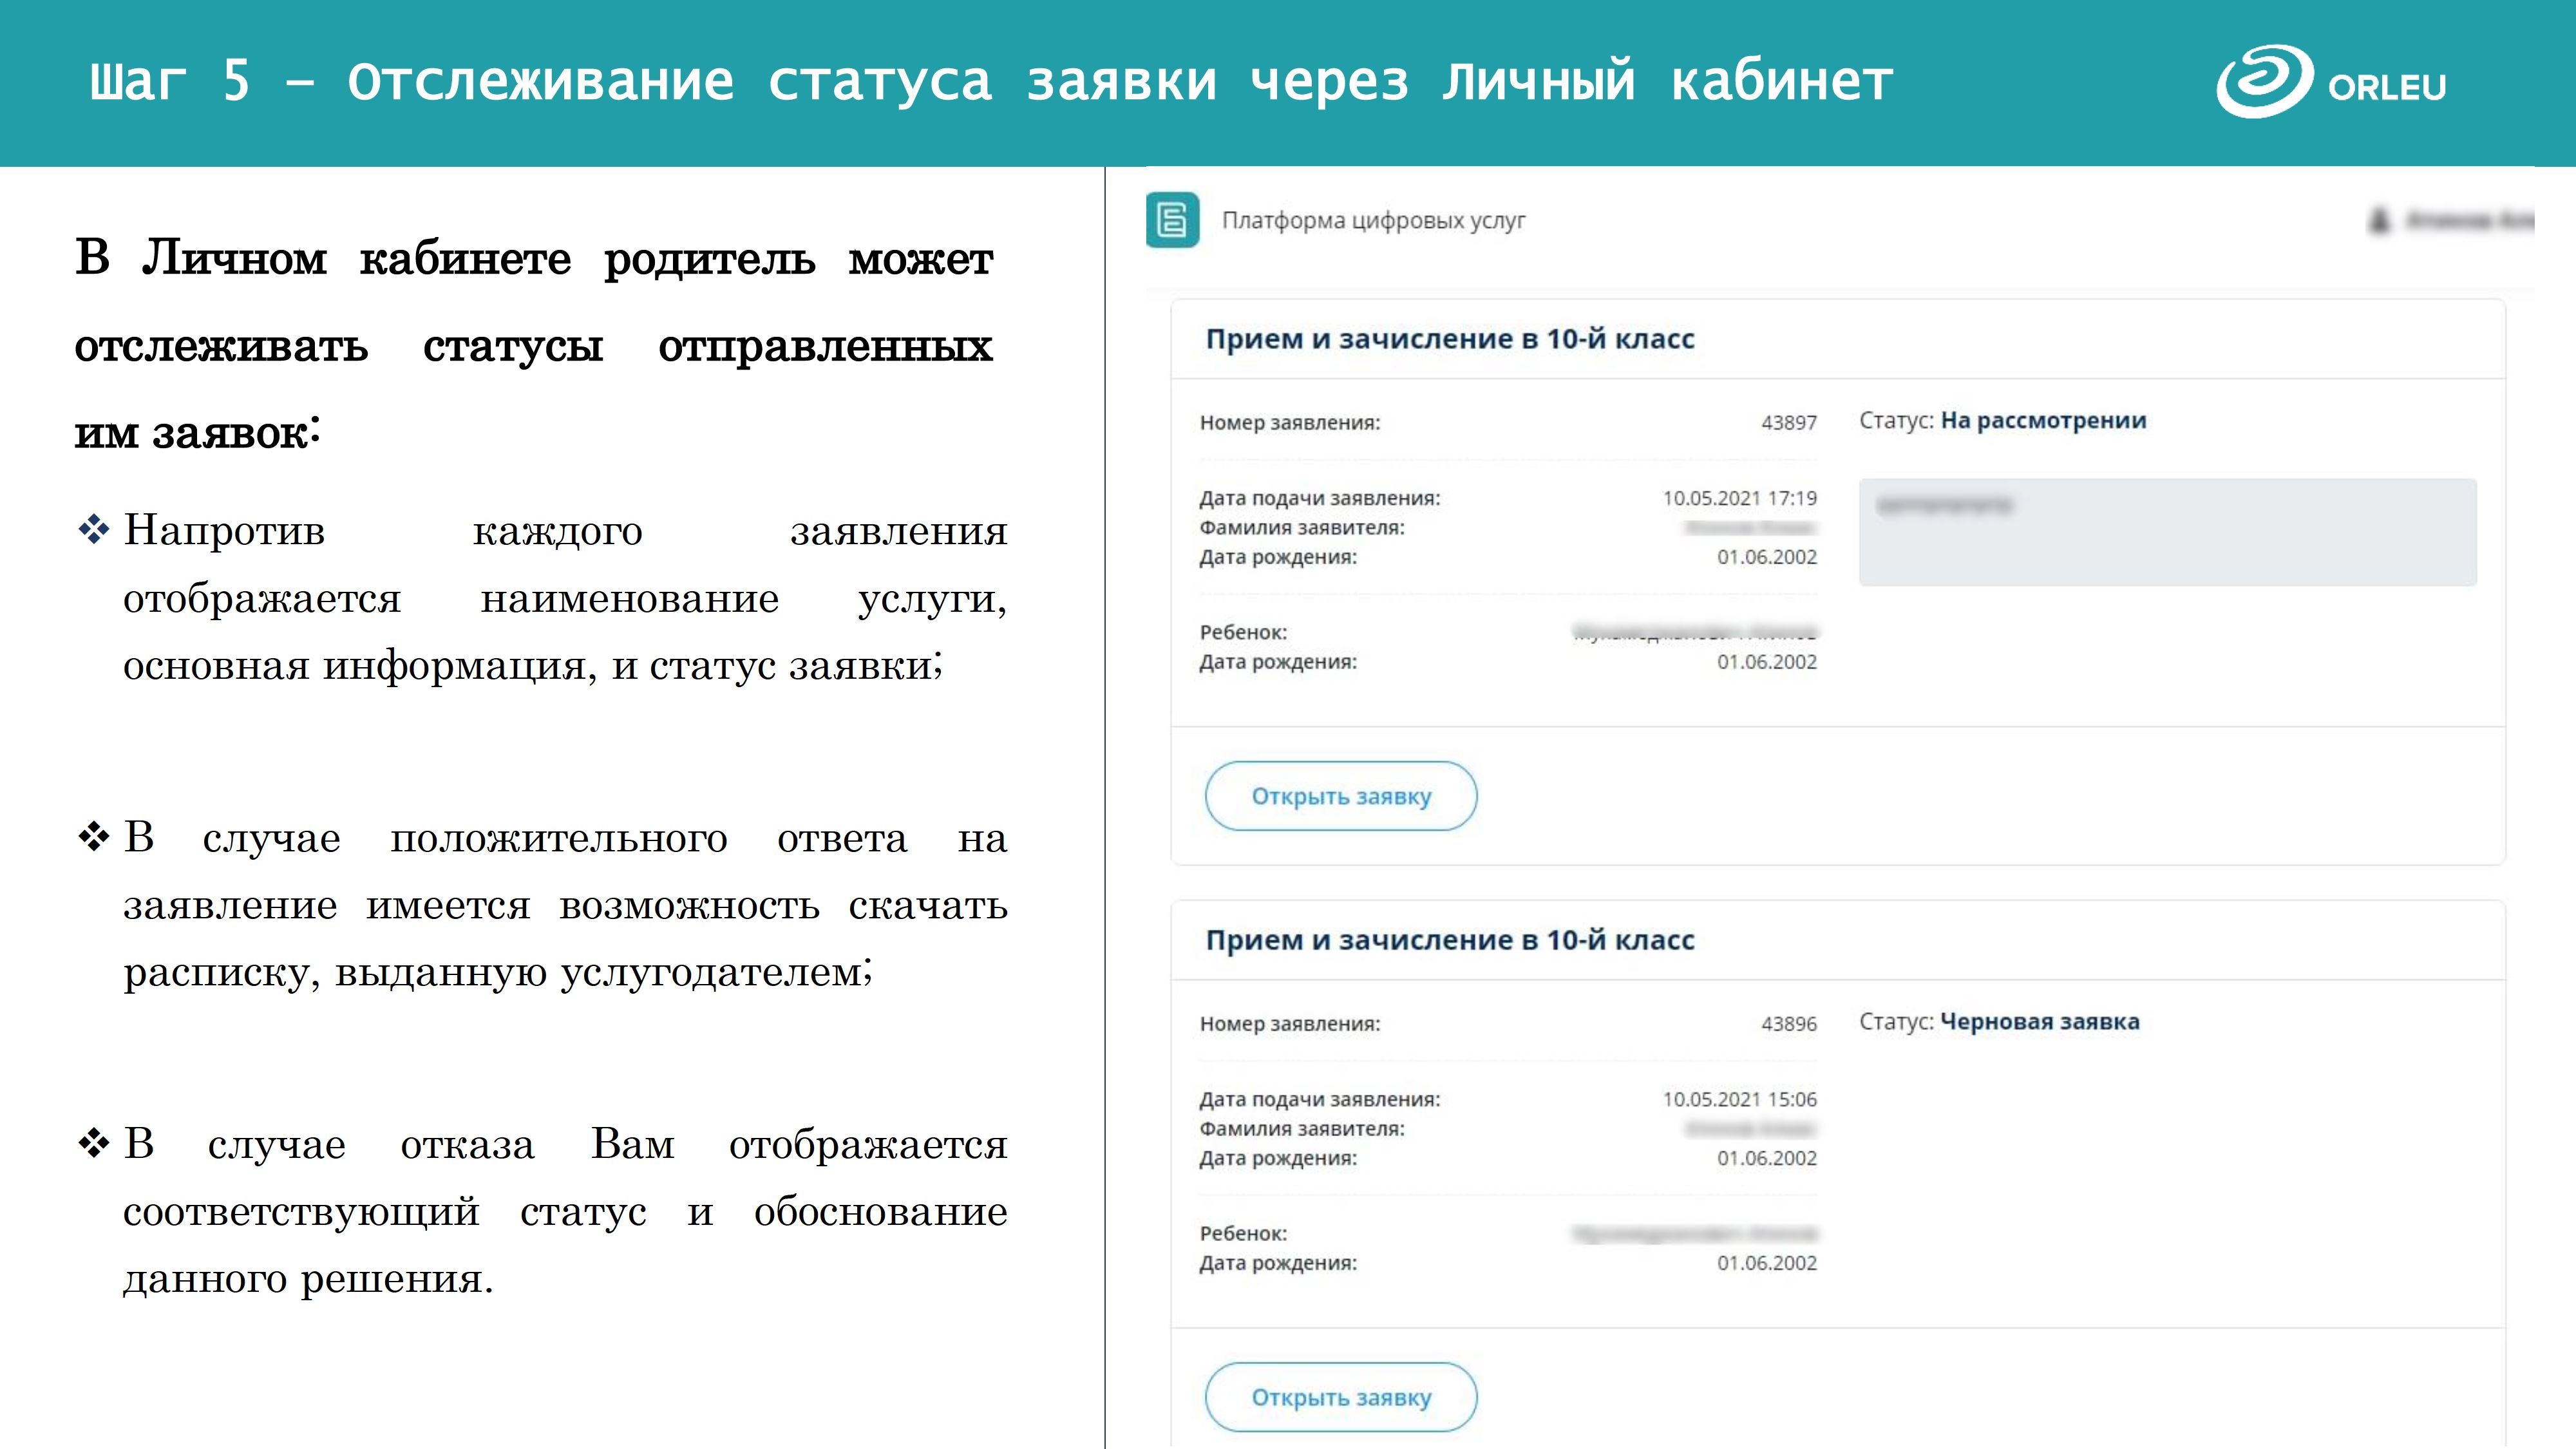Click the diamond bullet about случае отказа
The height and width of the screenshot is (1449, 2576).
click(94, 1143)
